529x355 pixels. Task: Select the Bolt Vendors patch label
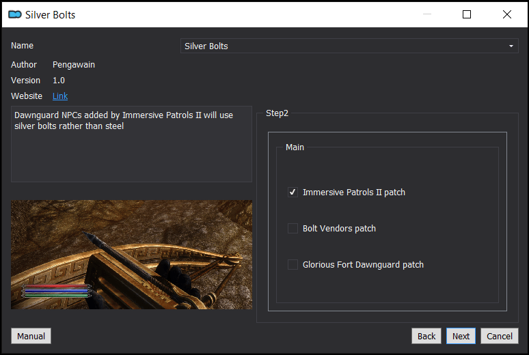339,228
